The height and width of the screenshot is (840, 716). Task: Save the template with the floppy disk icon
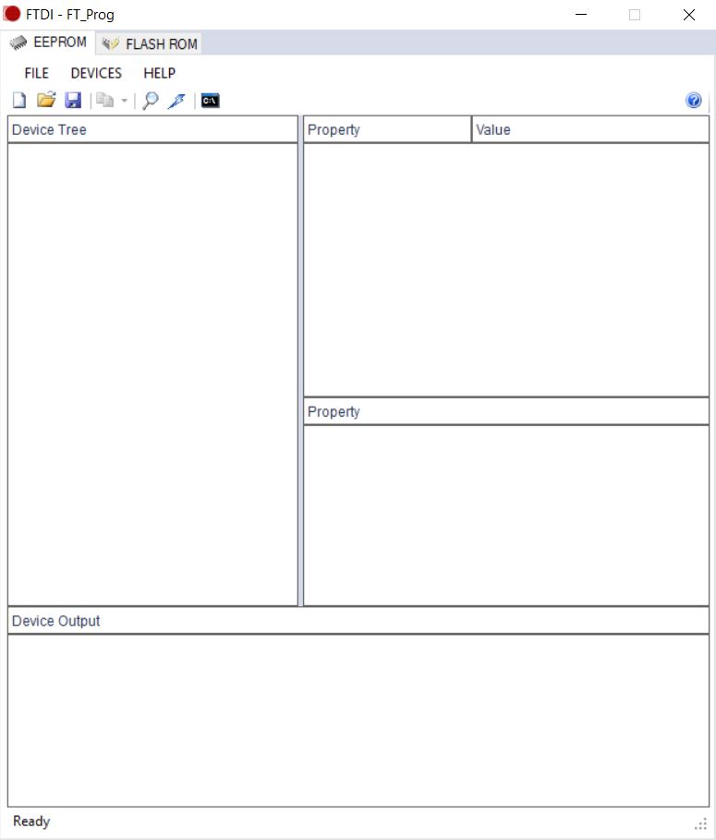(73, 101)
